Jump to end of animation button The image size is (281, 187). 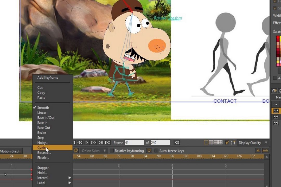(108, 143)
